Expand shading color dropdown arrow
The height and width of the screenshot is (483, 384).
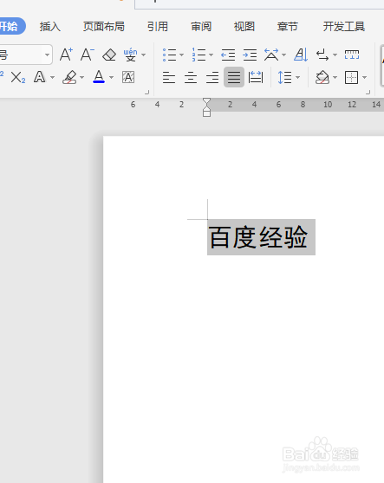(335, 77)
